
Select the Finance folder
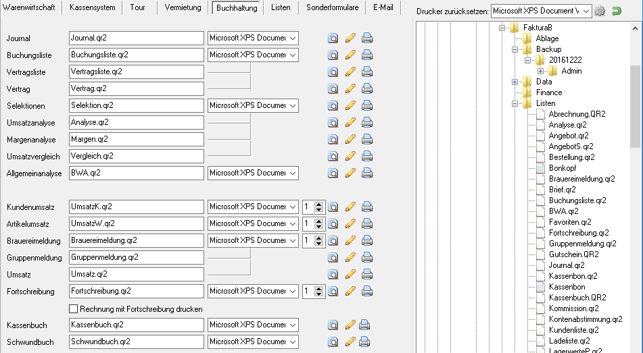pos(549,92)
